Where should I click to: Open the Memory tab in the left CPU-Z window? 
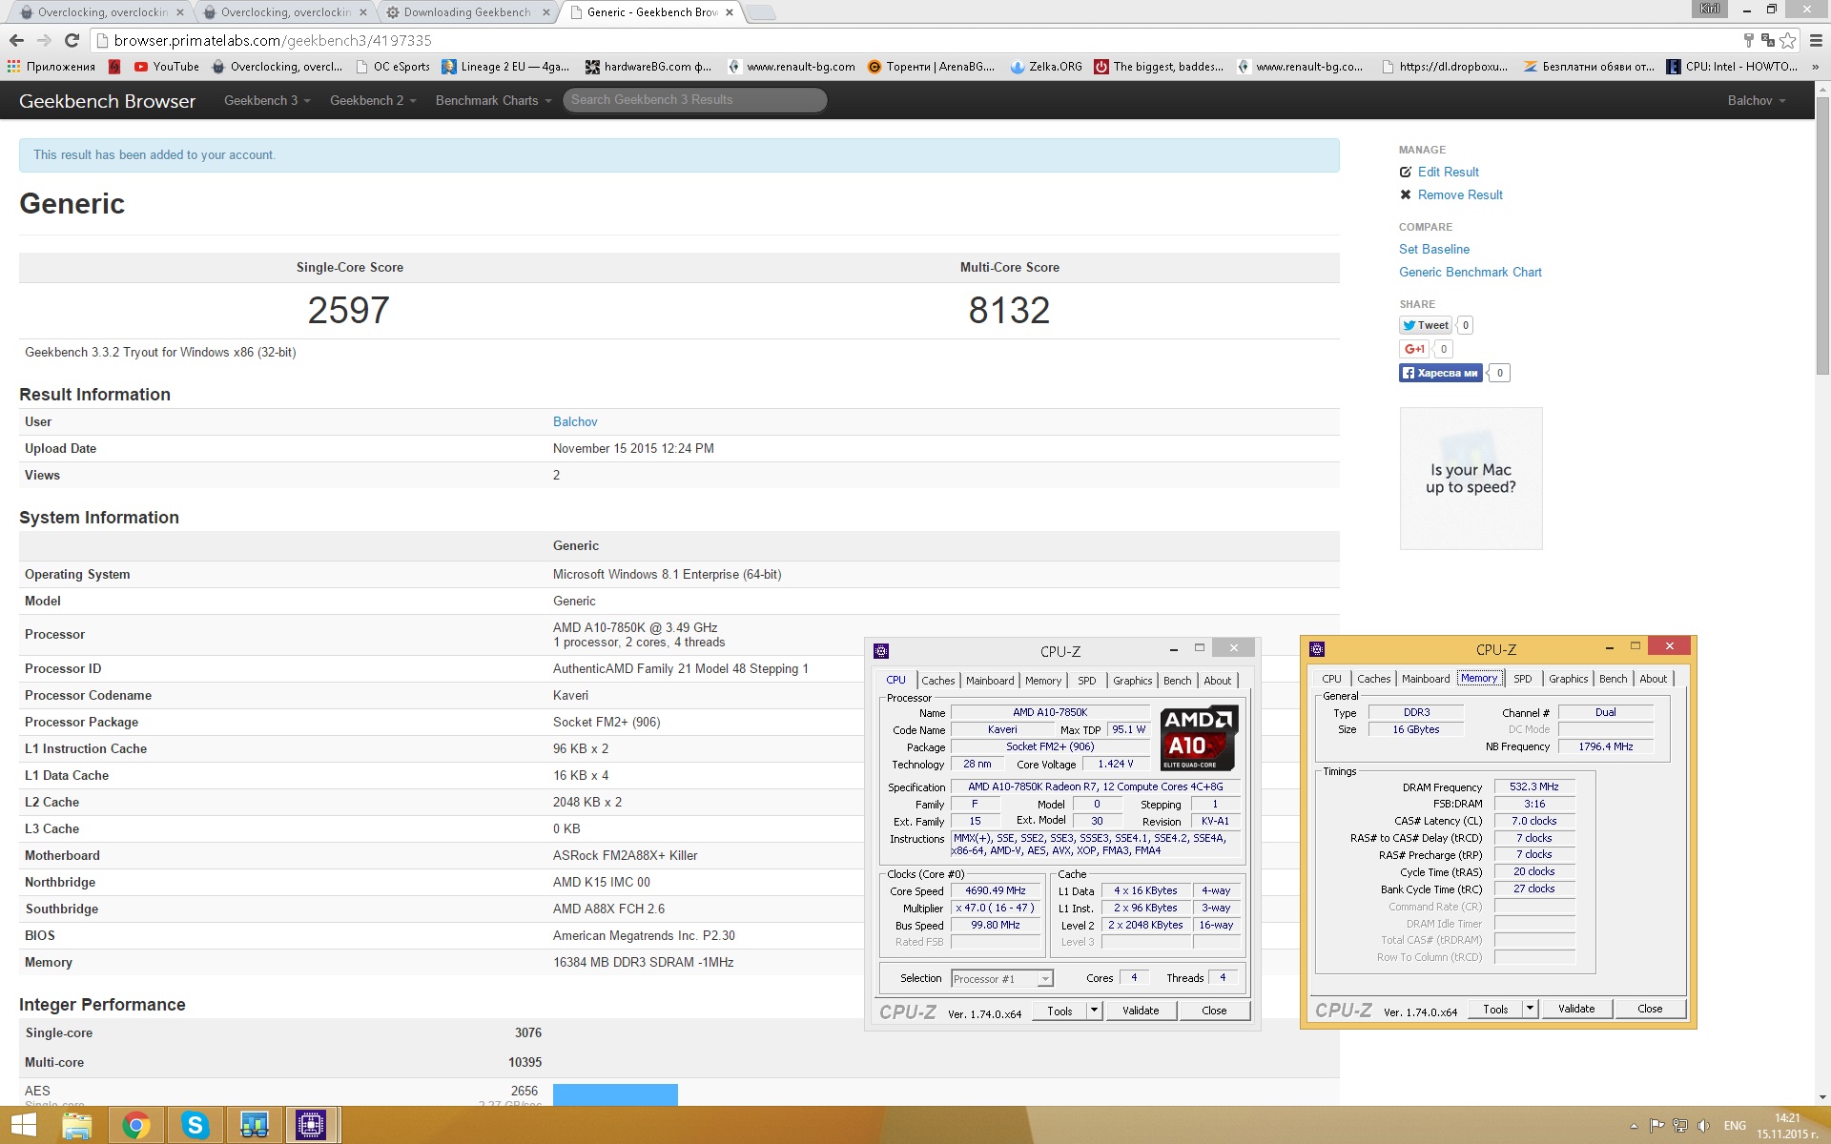[1043, 681]
